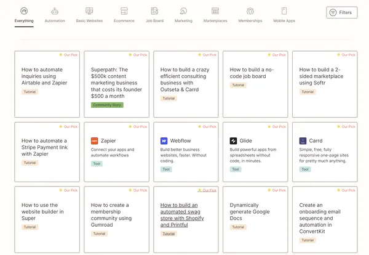
Task: Switch to the Mobile Apps tab label
Action: coord(284,21)
